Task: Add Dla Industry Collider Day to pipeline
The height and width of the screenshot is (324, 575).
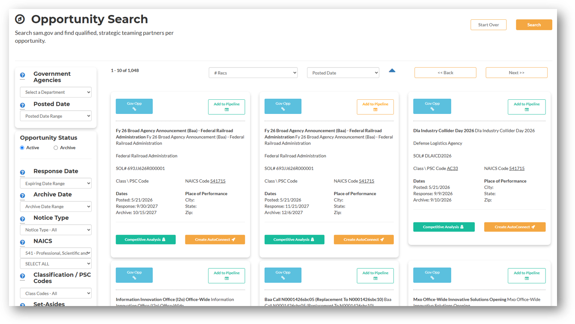Action: click(527, 107)
